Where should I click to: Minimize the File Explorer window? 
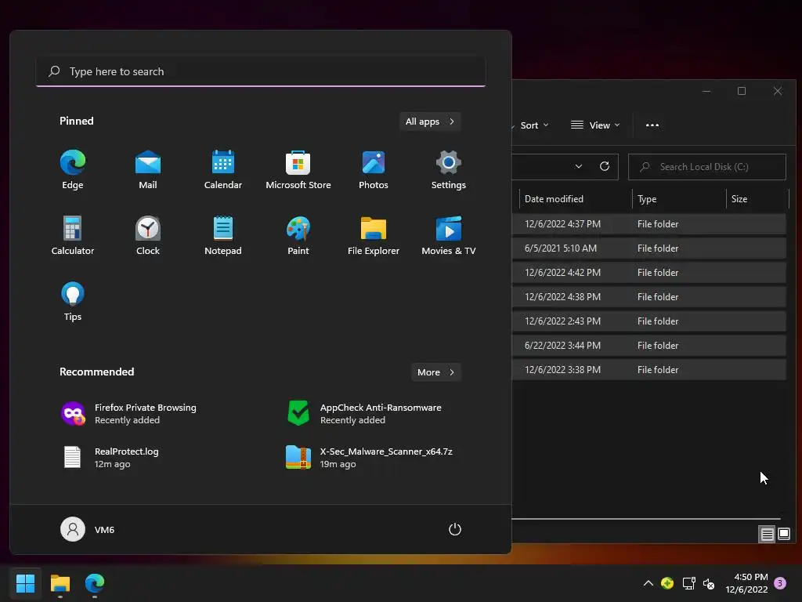[x=706, y=91]
